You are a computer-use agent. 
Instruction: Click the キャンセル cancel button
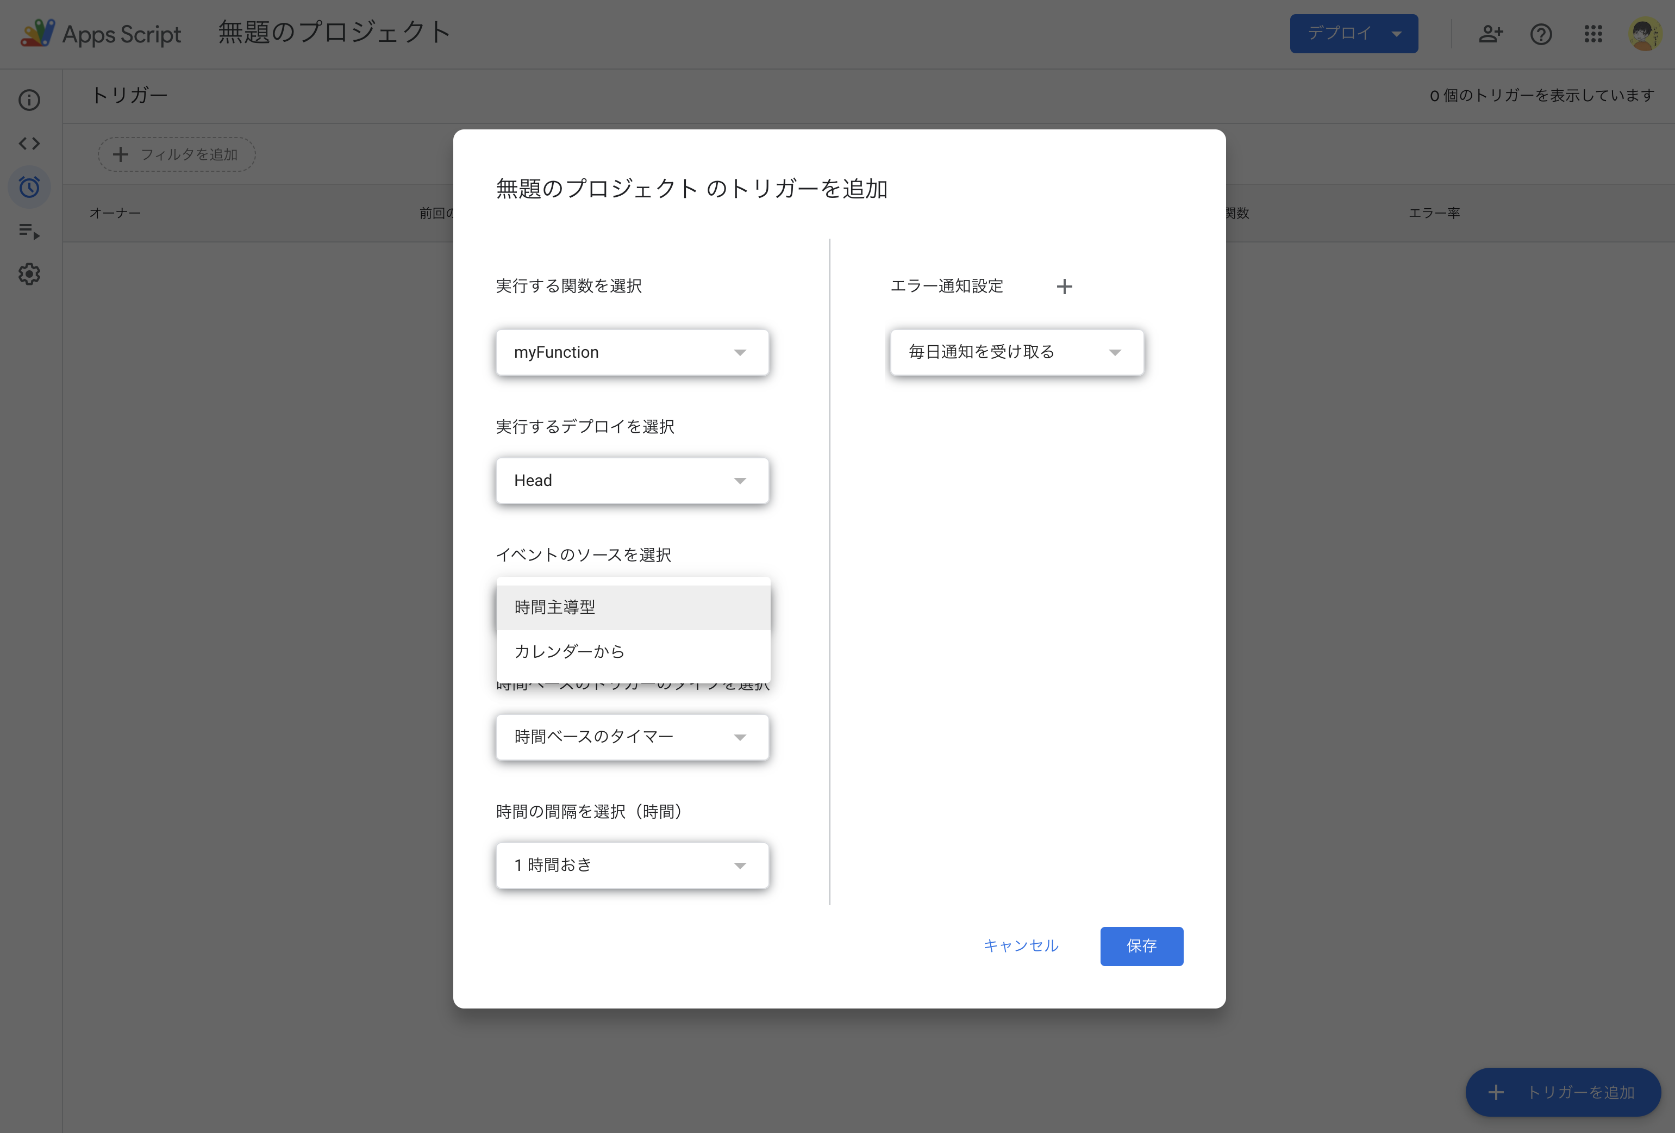point(1021,946)
